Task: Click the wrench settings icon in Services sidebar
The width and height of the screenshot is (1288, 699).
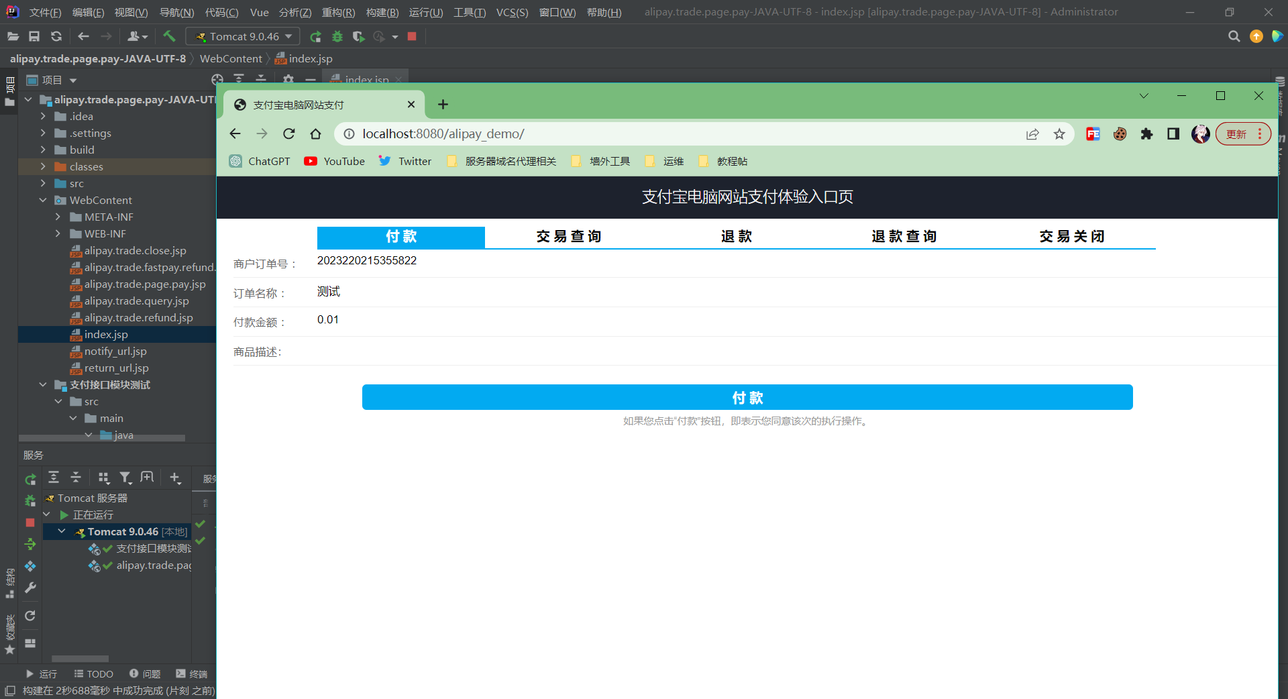Action: click(30, 588)
